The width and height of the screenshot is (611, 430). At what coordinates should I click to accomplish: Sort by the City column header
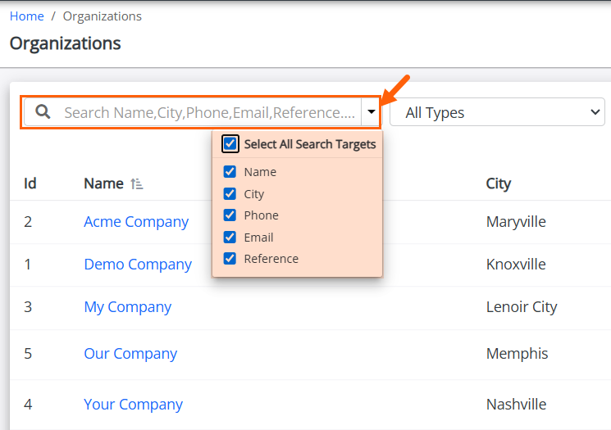tap(499, 183)
